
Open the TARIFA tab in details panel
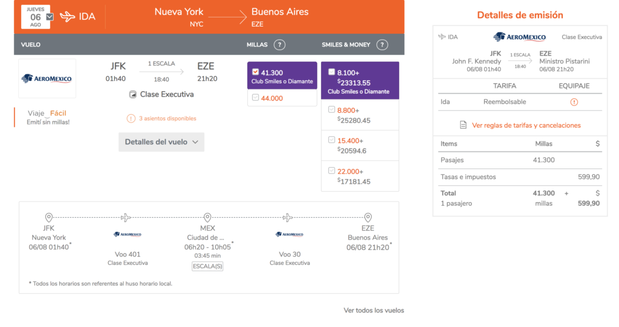505,86
